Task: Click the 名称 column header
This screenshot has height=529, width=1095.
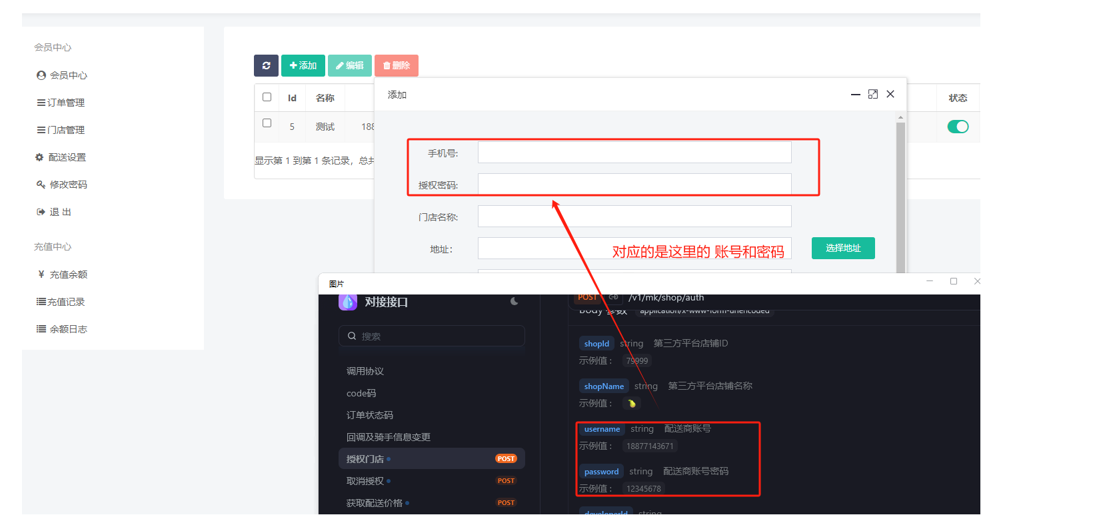Action: pos(325,98)
